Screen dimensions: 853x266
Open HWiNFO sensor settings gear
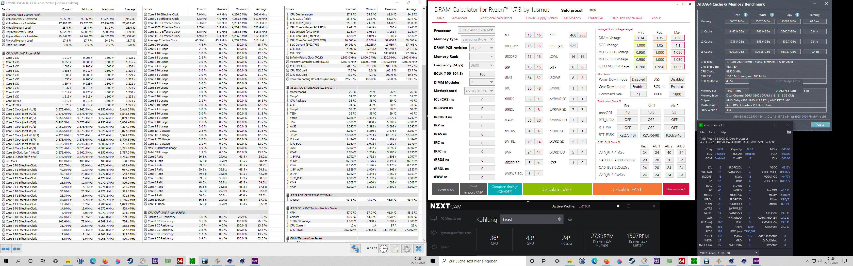(x=407, y=249)
